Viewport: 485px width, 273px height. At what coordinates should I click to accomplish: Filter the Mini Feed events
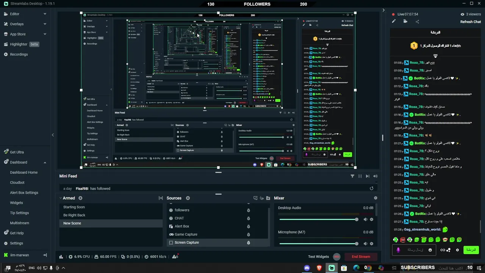click(352, 176)
